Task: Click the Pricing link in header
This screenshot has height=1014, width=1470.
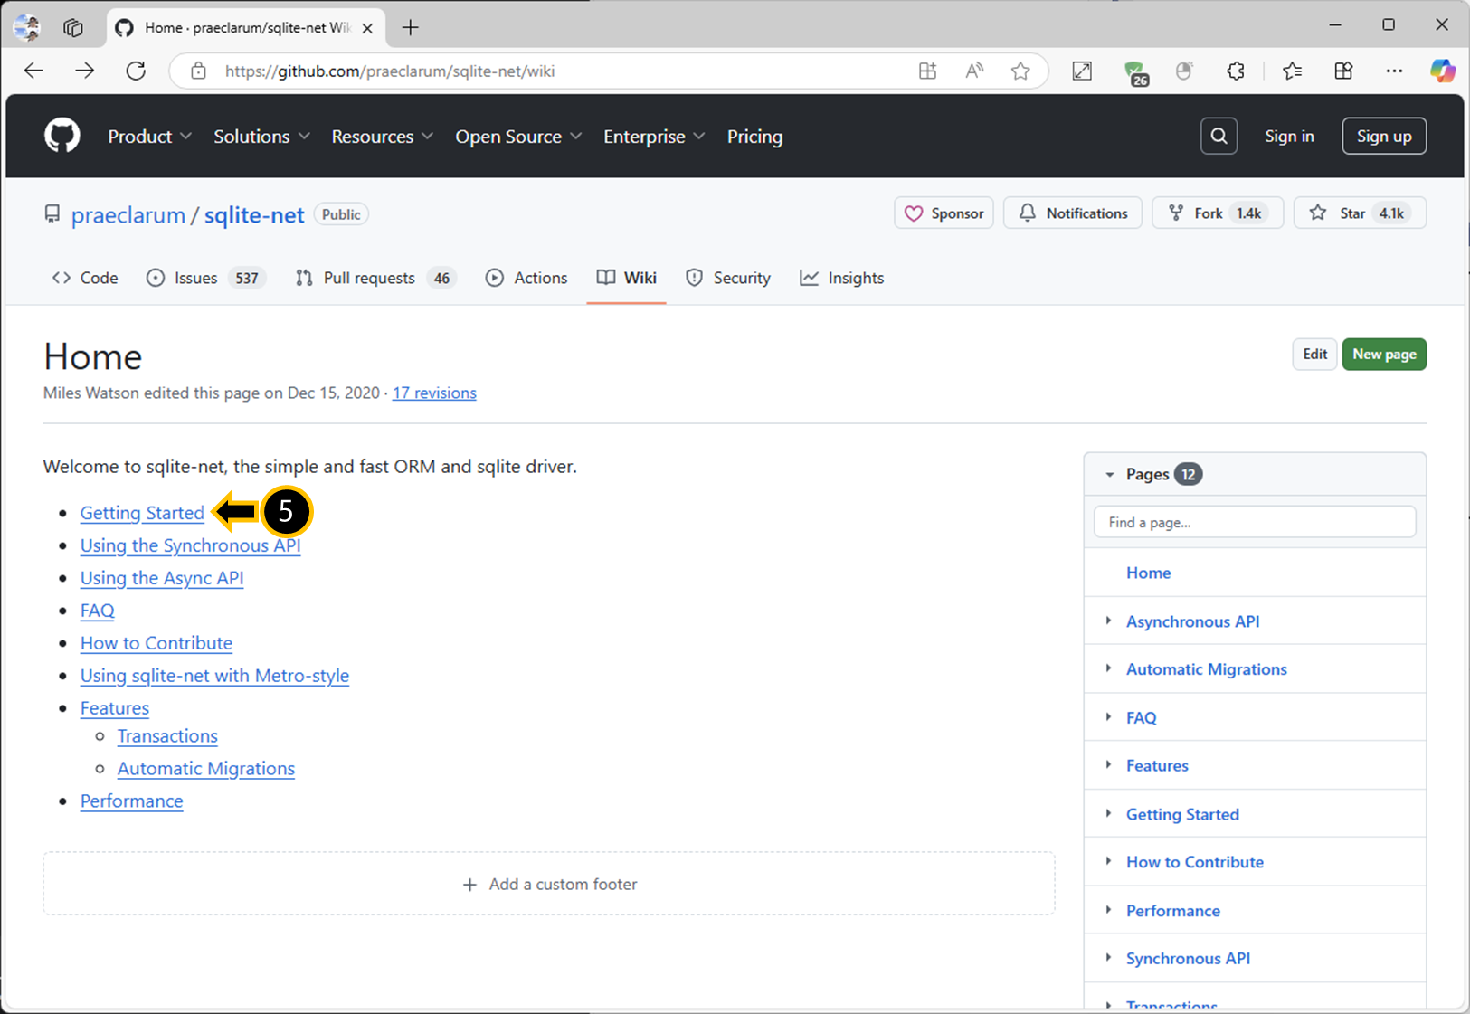Action: (x=754, y=137)
